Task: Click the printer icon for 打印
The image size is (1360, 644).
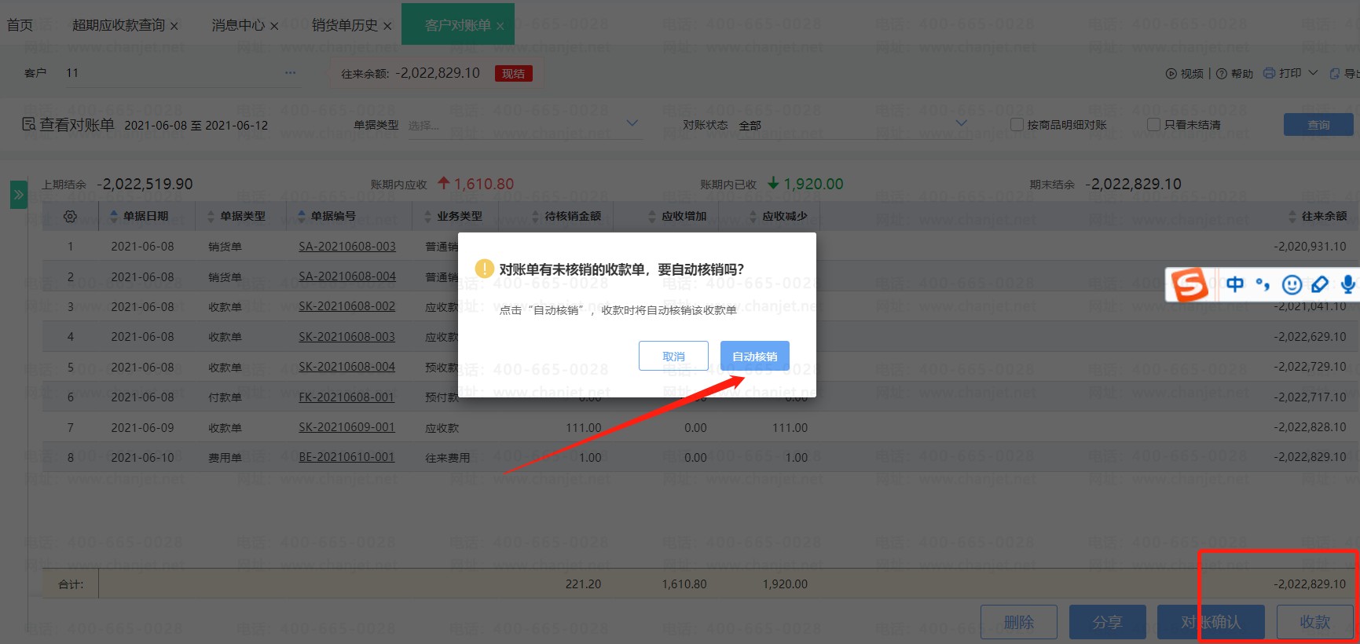Action: pyautogui.click(x=1269, y=73)
